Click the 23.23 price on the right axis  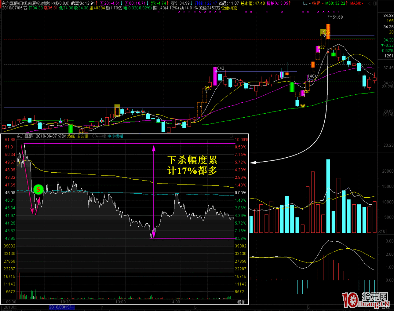pyautogui.click(x=389, y=145)
